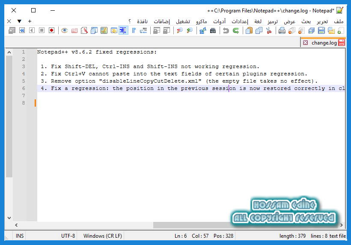
Task: Click the "Notepad++ v8.6.2 fixed regressions:" line
Action: [x=97, y=52]
